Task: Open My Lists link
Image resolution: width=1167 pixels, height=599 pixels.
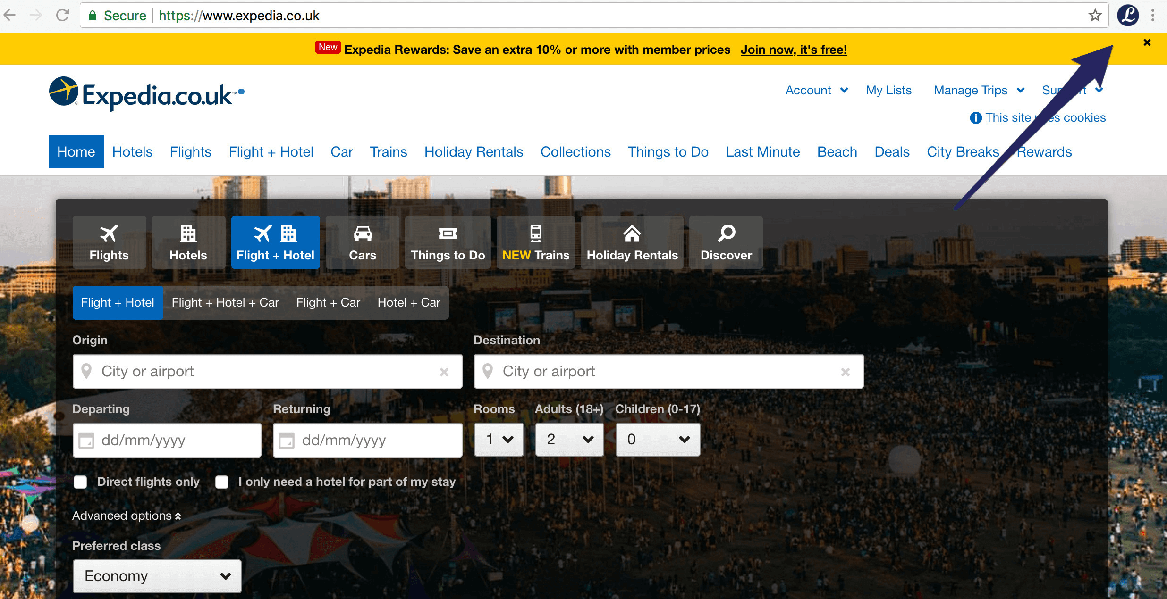Action: point(888,90)
